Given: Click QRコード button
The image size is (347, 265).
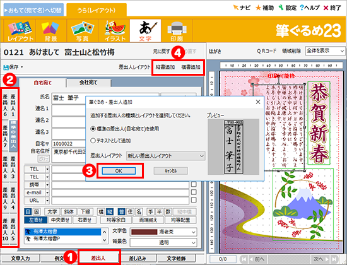Looking at the screenshot, I should pos(266,51).
